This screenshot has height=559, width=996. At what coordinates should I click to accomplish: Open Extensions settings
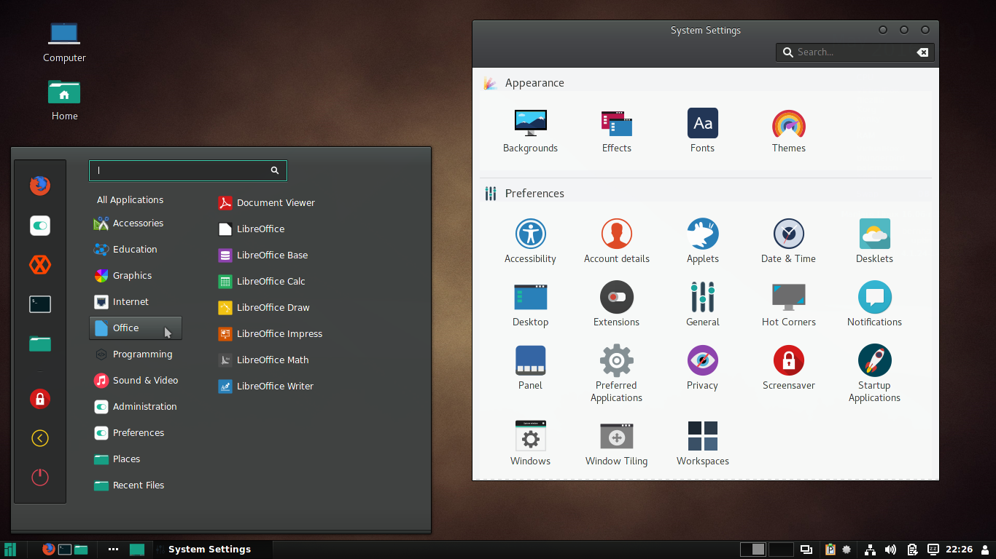coord(616,305)
